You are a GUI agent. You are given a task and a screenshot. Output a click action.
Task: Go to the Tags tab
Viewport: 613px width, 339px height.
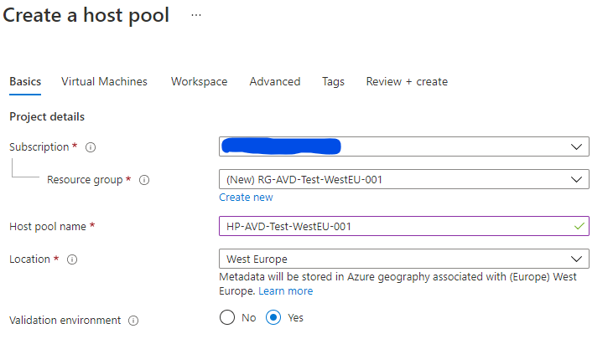click(x=333, y=81)
